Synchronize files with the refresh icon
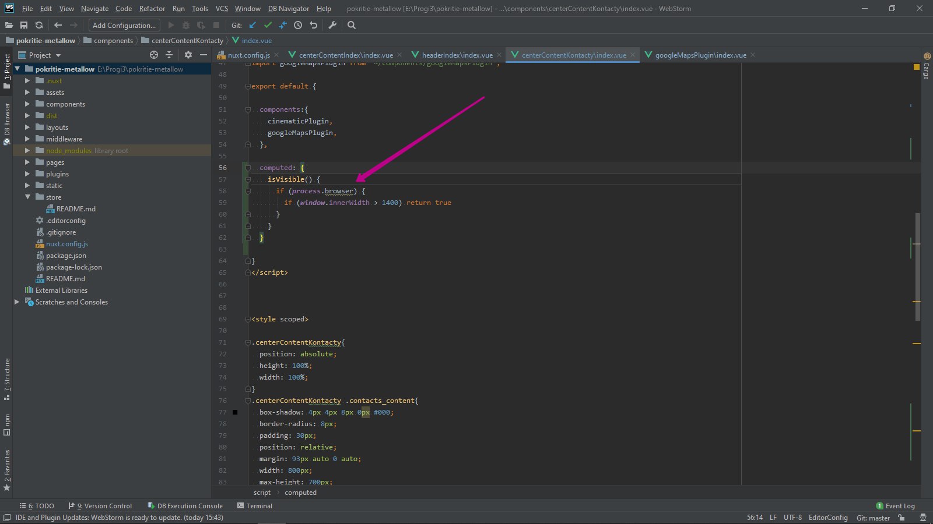 coord(39,25)
